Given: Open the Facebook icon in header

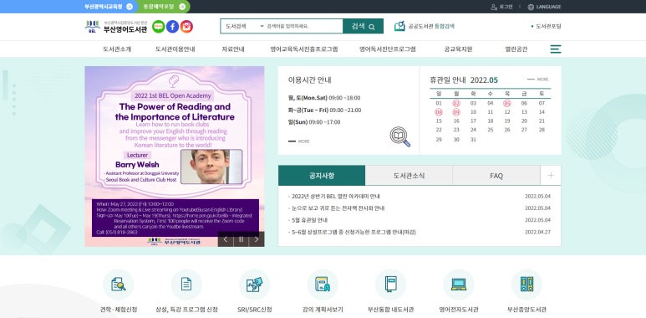Looking at the screenshot, I should (172, 27).
